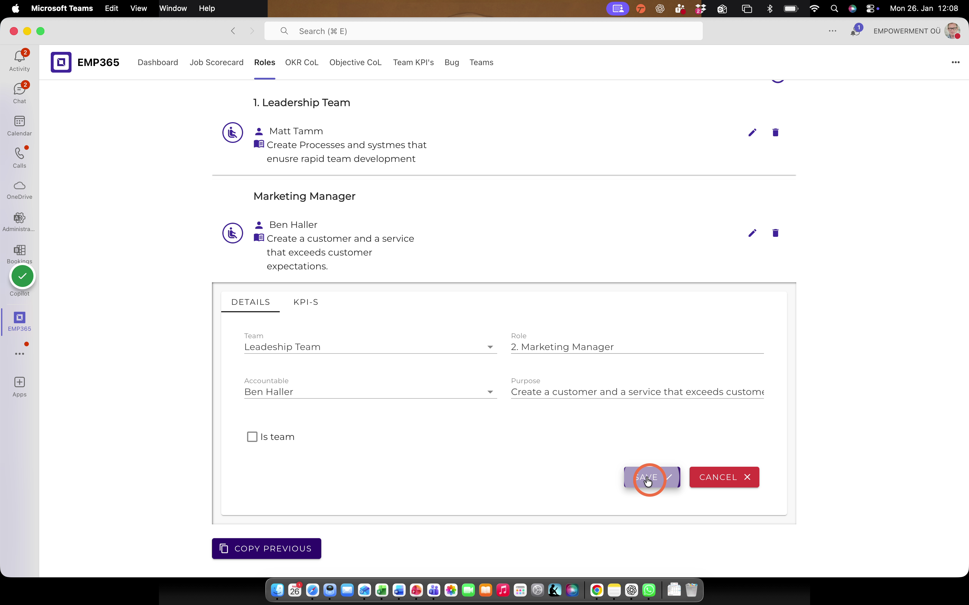Open Calls in the Teams sidebar
This screenshot has height=605, width=969.
[19, 158]
